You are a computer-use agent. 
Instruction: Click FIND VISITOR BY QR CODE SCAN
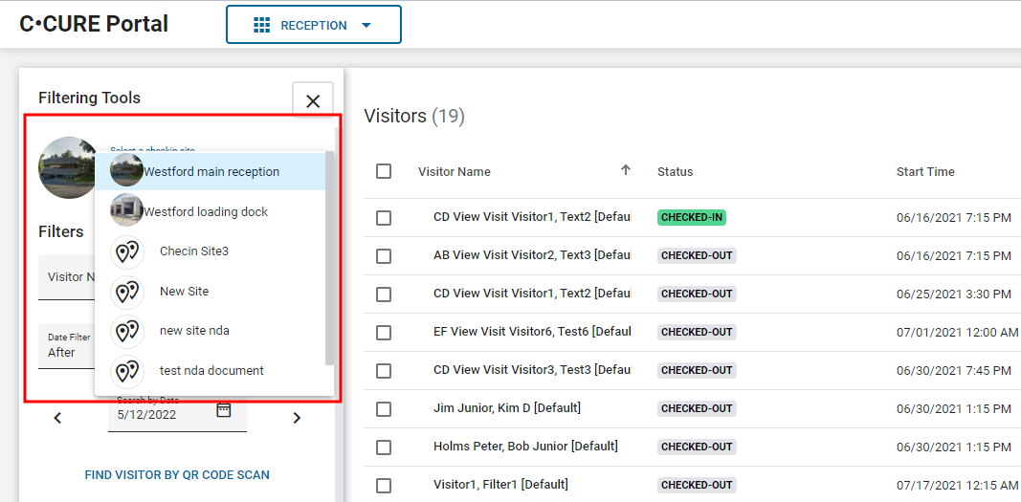177,474
